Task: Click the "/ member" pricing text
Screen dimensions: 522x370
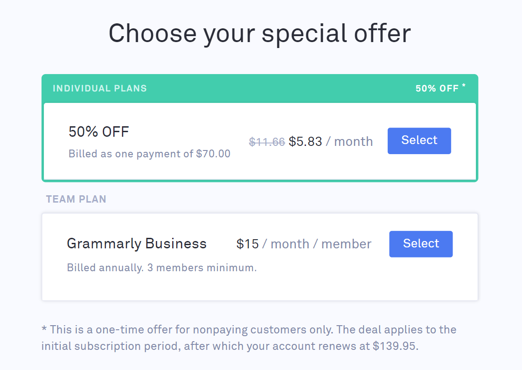Action: pyautogui.click(x=342, y=244)
